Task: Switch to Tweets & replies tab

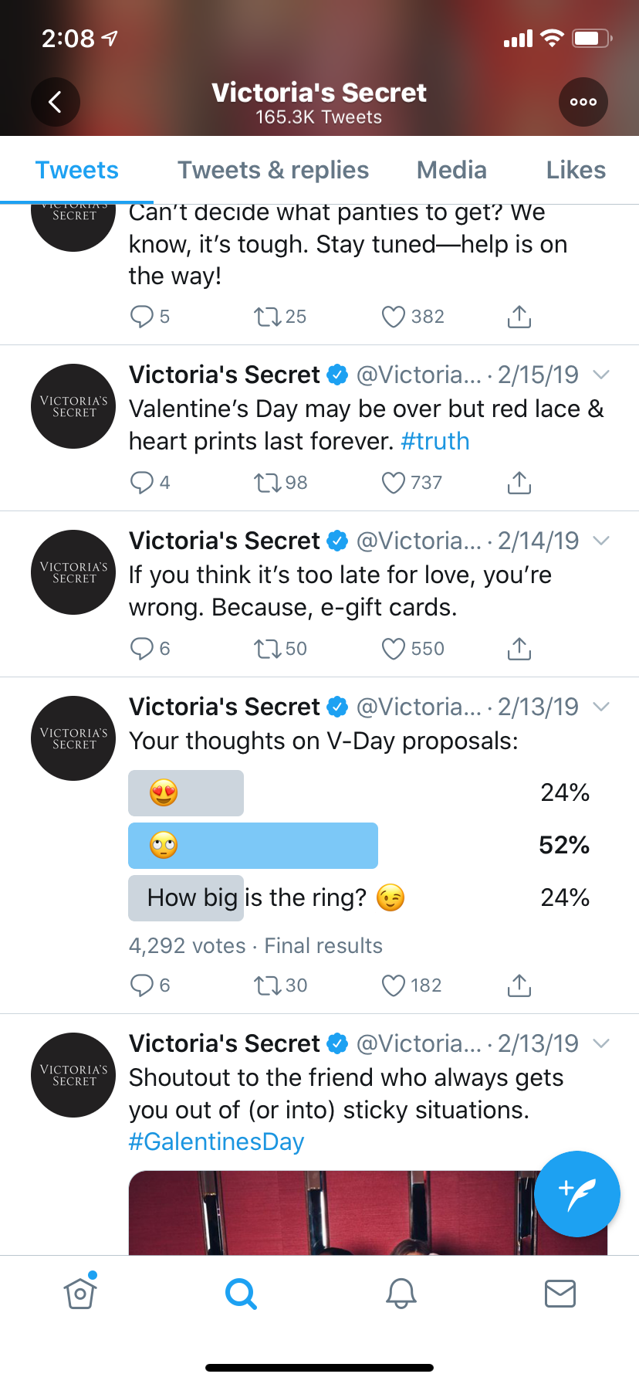Action: [x=273, y=170]
